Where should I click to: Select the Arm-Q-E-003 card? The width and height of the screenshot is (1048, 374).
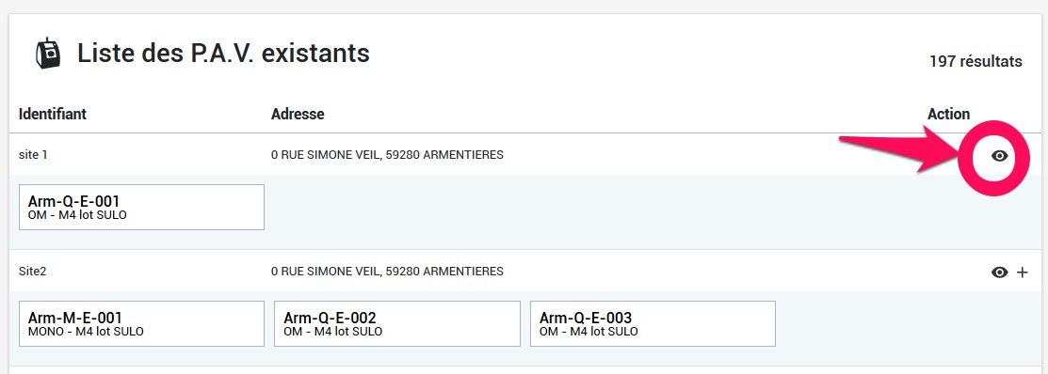[x=653, y=323]
